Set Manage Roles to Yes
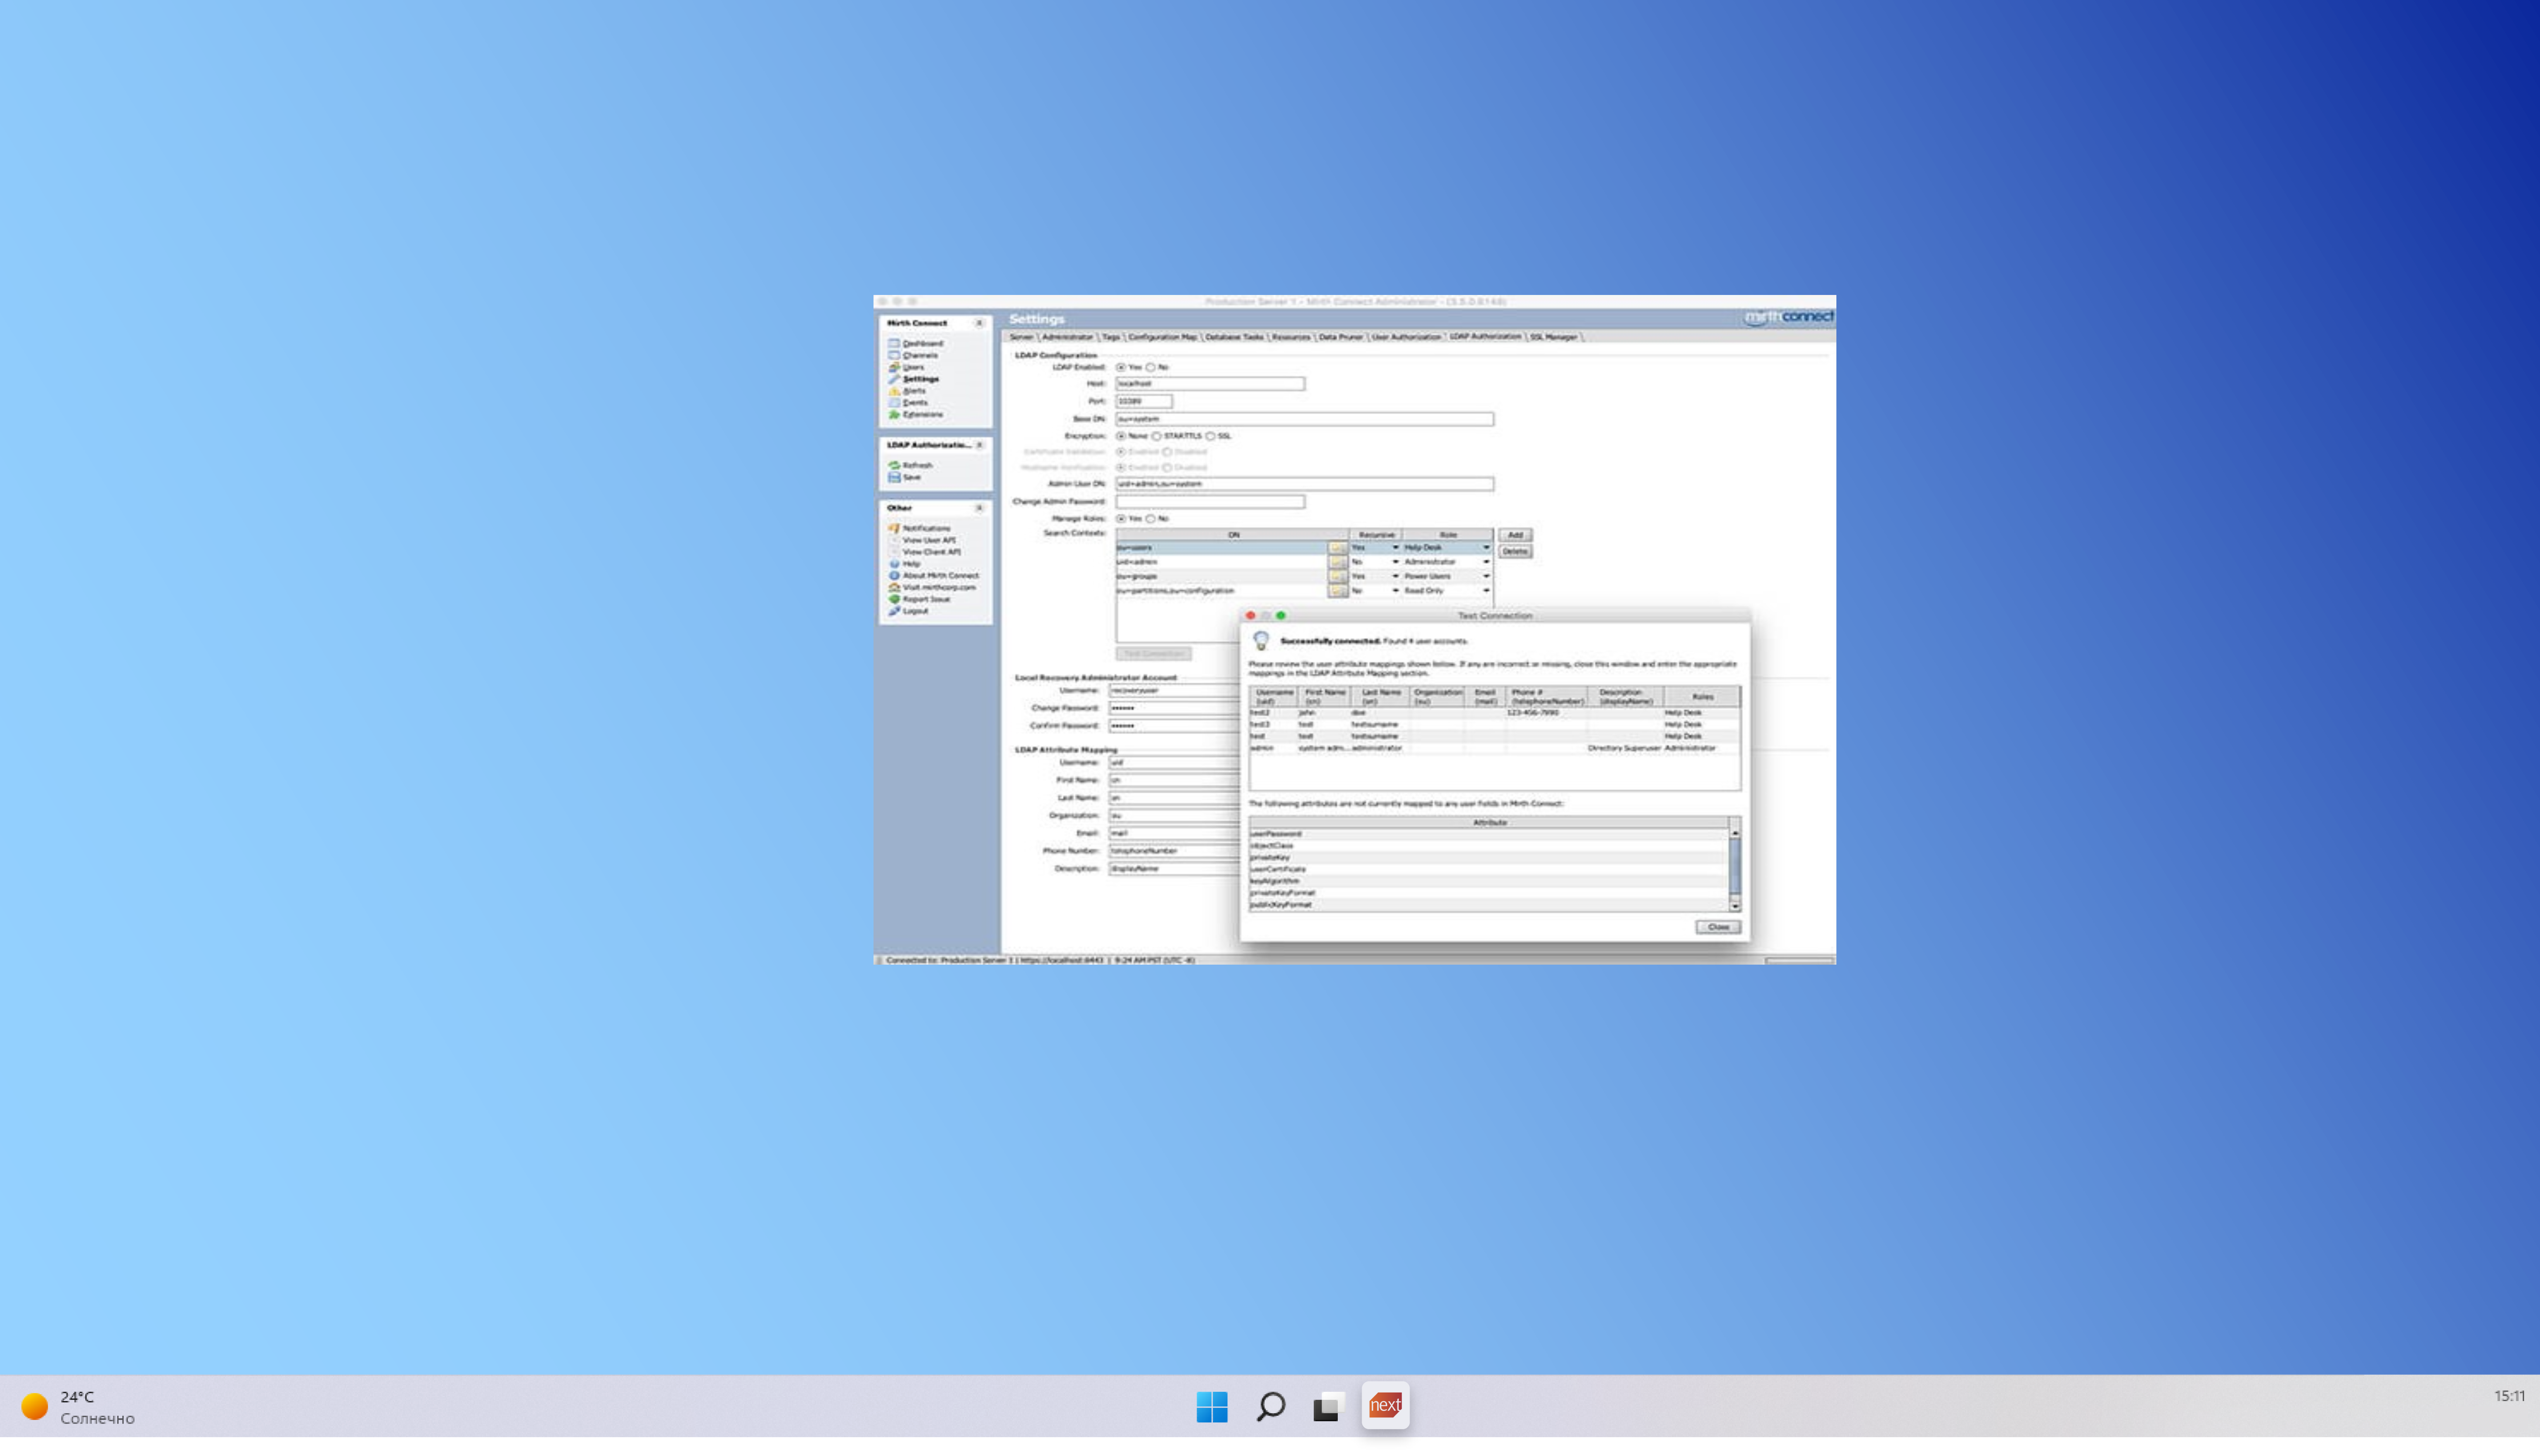2540x1456 pixels. 1121,519
